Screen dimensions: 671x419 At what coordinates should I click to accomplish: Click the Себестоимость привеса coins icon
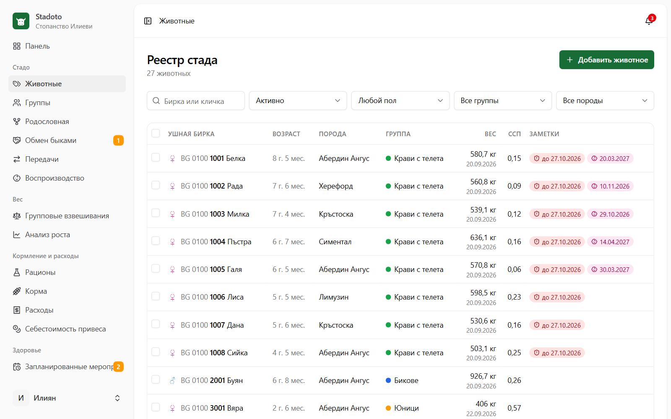tap(17, 329)
